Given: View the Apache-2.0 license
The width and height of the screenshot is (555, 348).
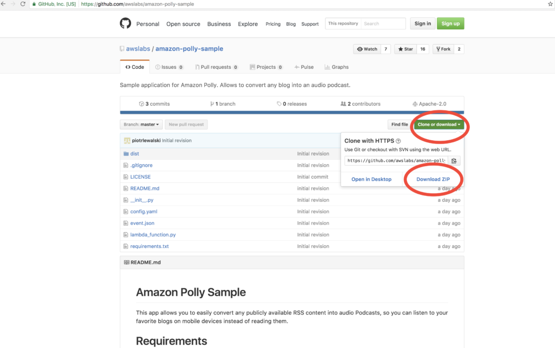Looking at the screenshot, I should [429, 104].
